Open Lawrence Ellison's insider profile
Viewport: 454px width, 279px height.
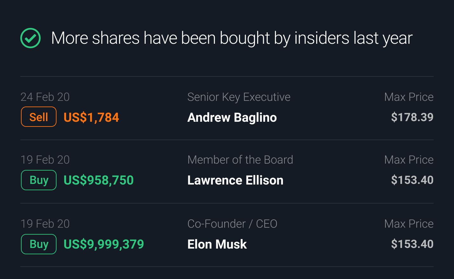click(x=235, y=180)
